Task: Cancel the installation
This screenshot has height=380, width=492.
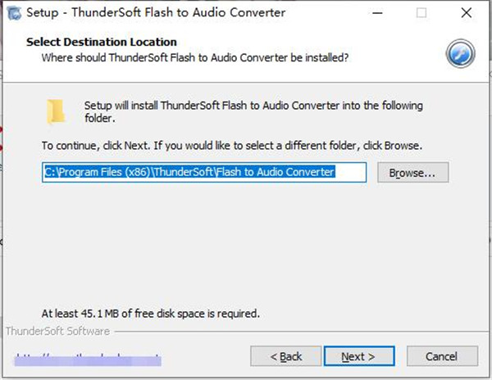Action: [443, 356]
